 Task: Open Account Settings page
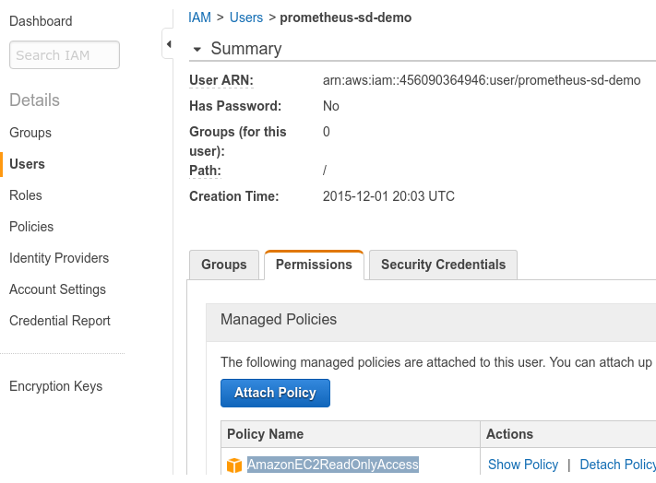tap(57, 289)
